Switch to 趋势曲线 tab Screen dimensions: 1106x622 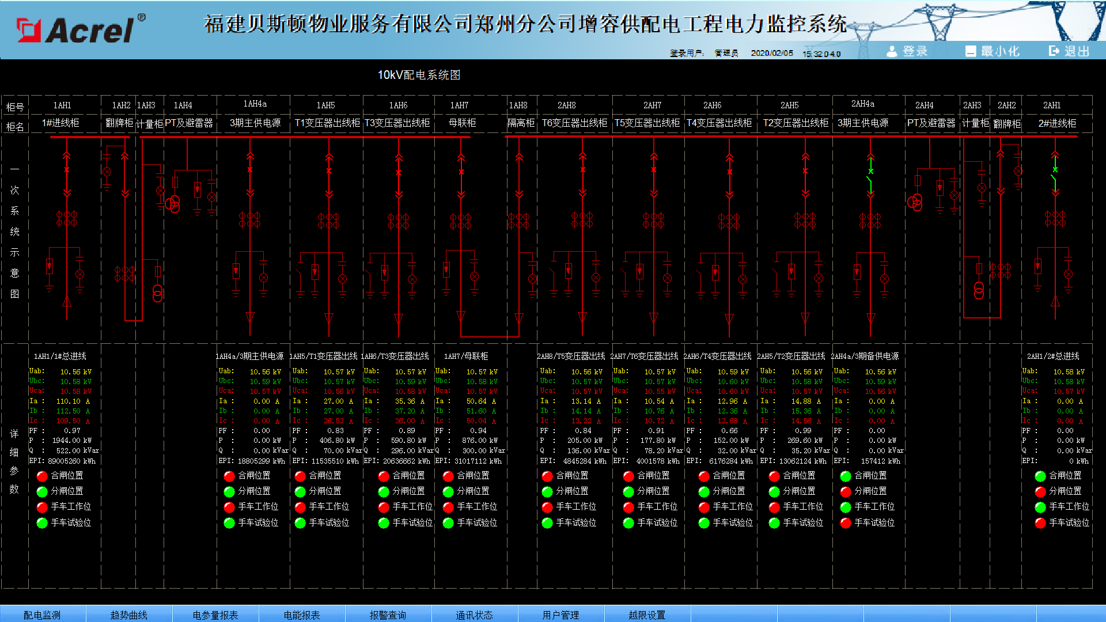tap(128, 615)
